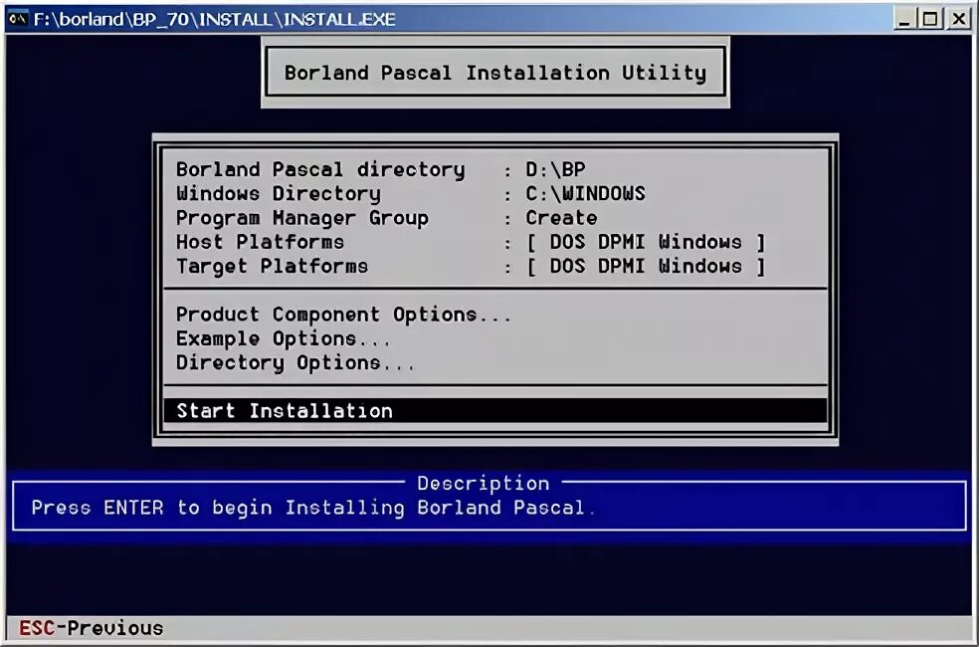The image size is (979, 647).
Task: Click the console window icon in title bar
Action: point(17,19)
